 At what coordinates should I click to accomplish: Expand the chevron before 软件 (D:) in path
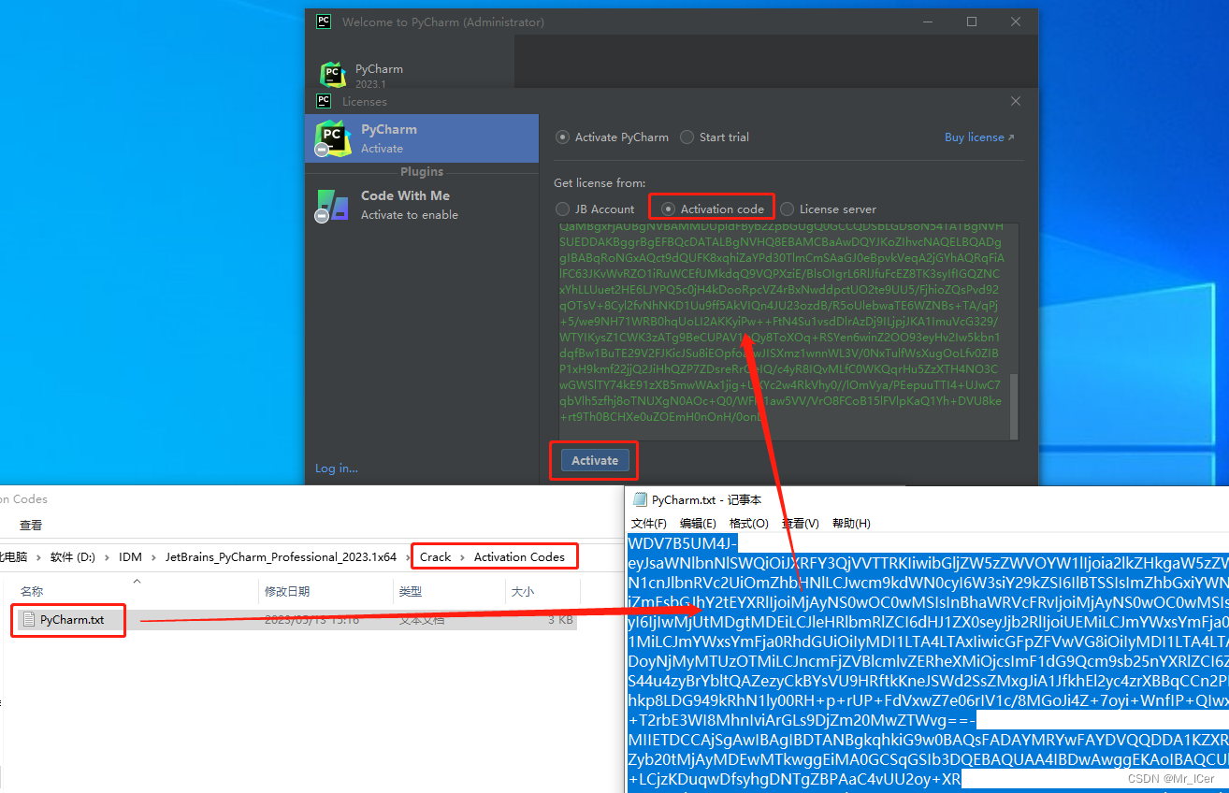39,557
